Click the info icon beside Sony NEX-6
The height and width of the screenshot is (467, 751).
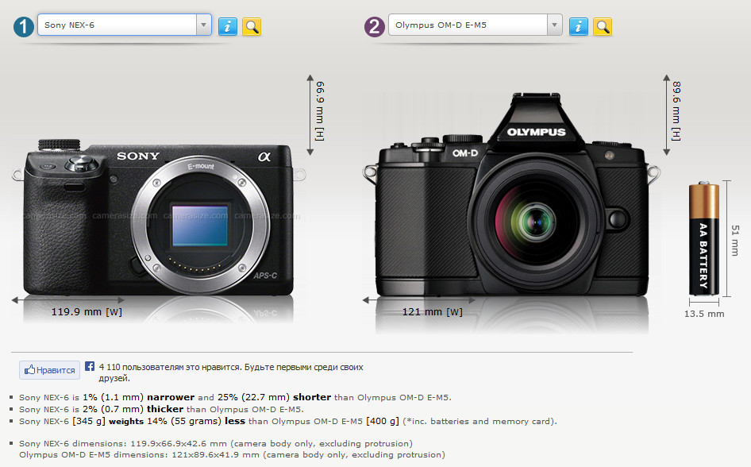click(x=228, y=26)
